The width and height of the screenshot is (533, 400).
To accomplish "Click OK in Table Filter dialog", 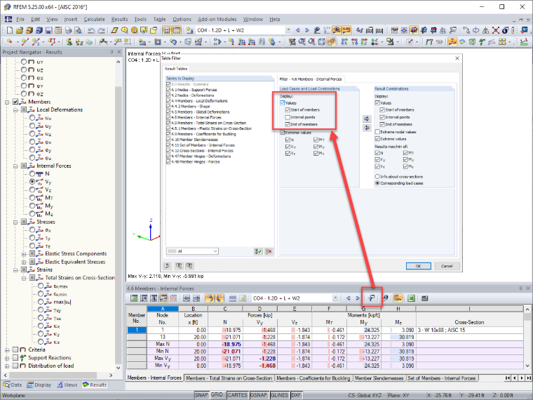I will (x=419, y=266).
